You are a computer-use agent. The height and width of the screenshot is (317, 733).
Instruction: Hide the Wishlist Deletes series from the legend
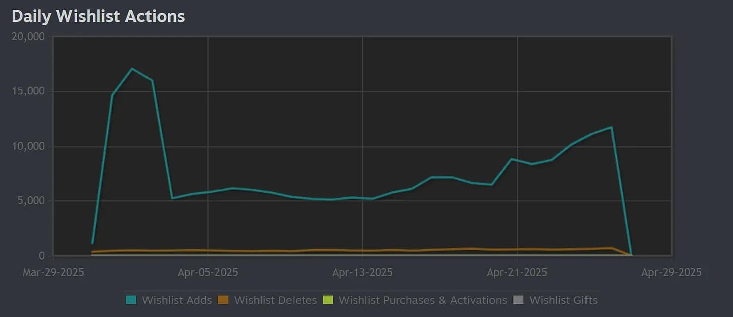click(x=275, y=300)
